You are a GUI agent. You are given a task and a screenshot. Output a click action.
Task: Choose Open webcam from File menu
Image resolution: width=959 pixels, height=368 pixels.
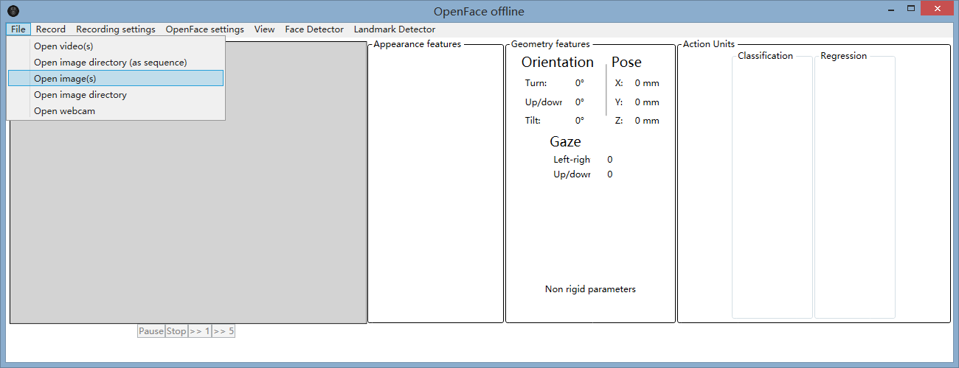pyautogui.click(x=116, y=111)
